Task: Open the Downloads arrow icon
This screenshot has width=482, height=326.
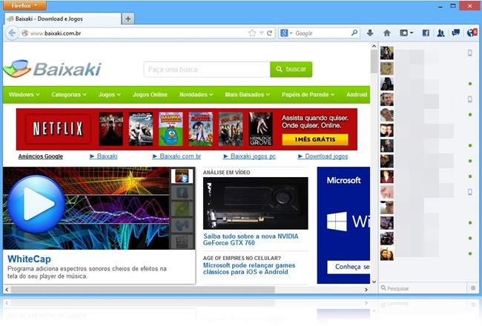Action: tap(370, 33)
